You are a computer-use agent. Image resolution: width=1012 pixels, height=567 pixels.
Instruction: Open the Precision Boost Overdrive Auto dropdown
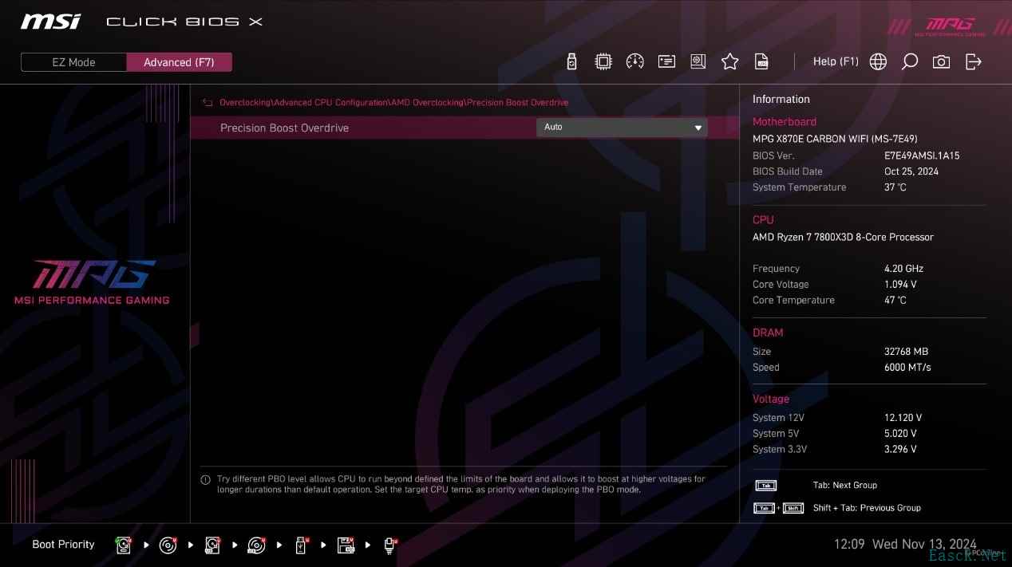(x=622, y=127)
